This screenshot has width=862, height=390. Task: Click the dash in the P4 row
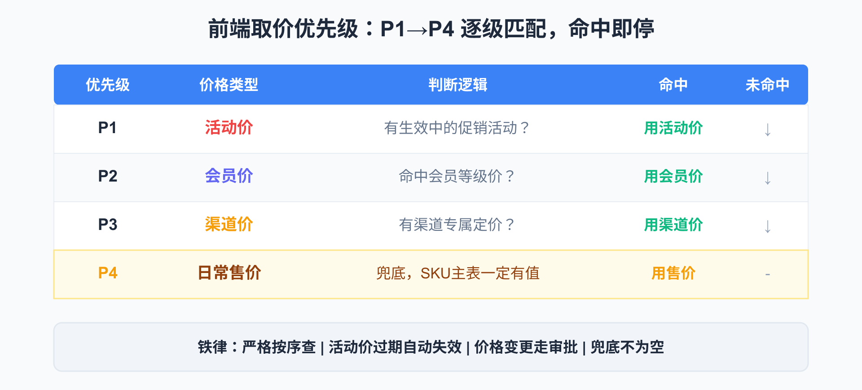(767, 274)
